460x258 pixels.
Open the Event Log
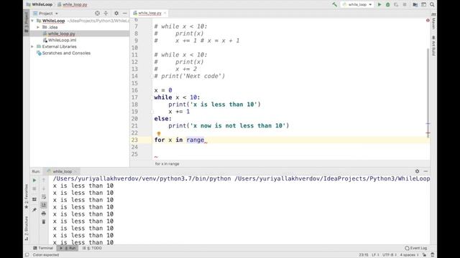415,248
